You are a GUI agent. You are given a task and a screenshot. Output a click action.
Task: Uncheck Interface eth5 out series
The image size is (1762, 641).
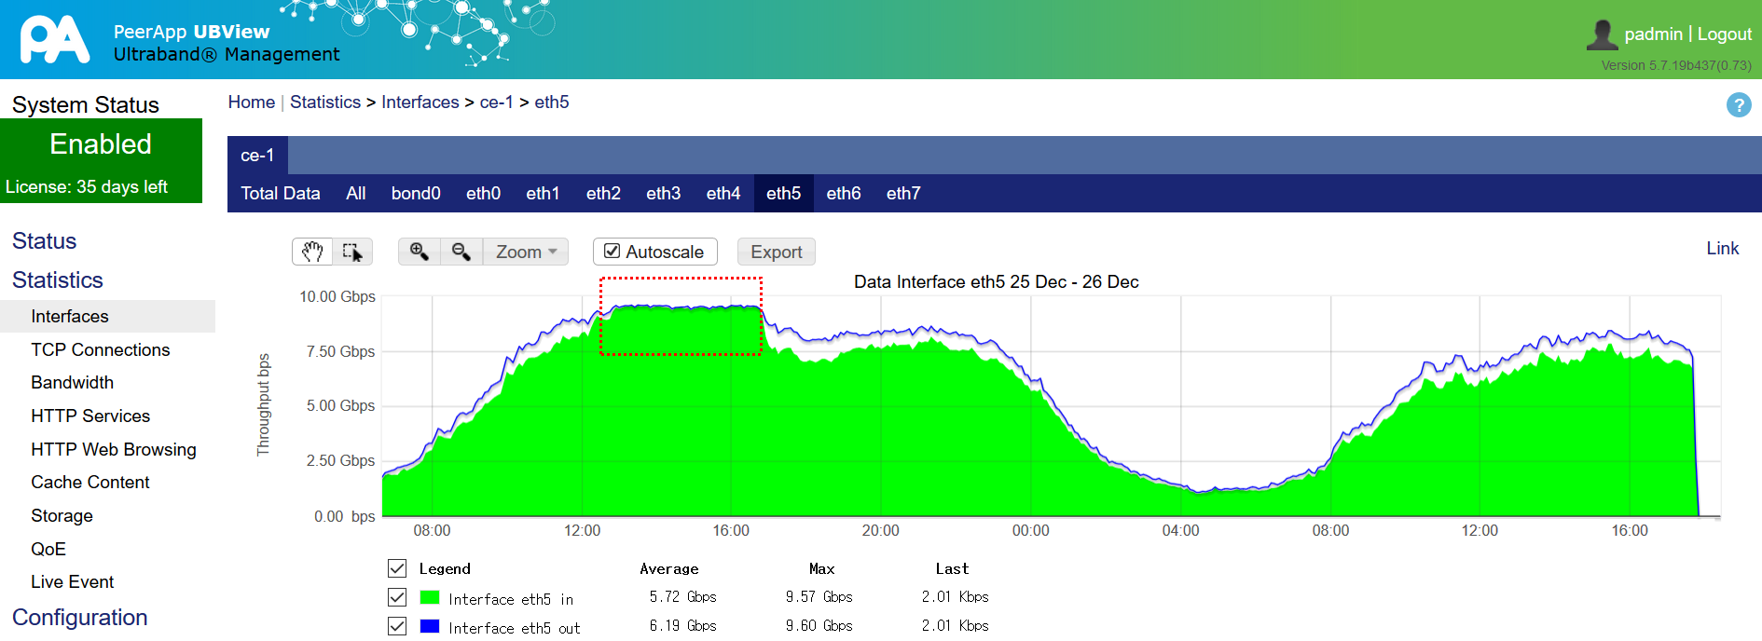pos(397,626)
